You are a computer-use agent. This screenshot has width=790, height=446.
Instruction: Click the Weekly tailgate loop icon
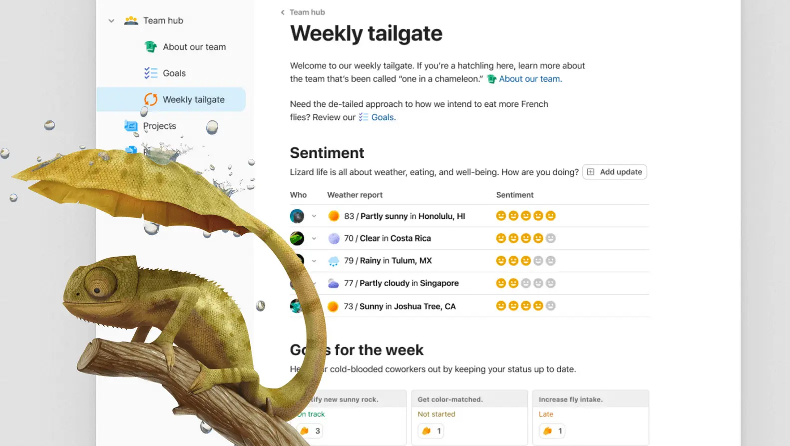pyautogui.click(x=151, y=100)
